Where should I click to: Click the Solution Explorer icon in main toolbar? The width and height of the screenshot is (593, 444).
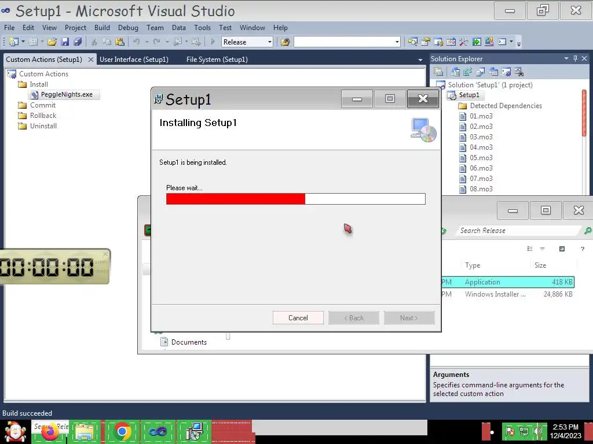[x=412, y=42]
